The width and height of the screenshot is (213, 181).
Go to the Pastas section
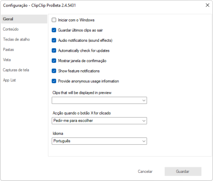pos(8,50)
